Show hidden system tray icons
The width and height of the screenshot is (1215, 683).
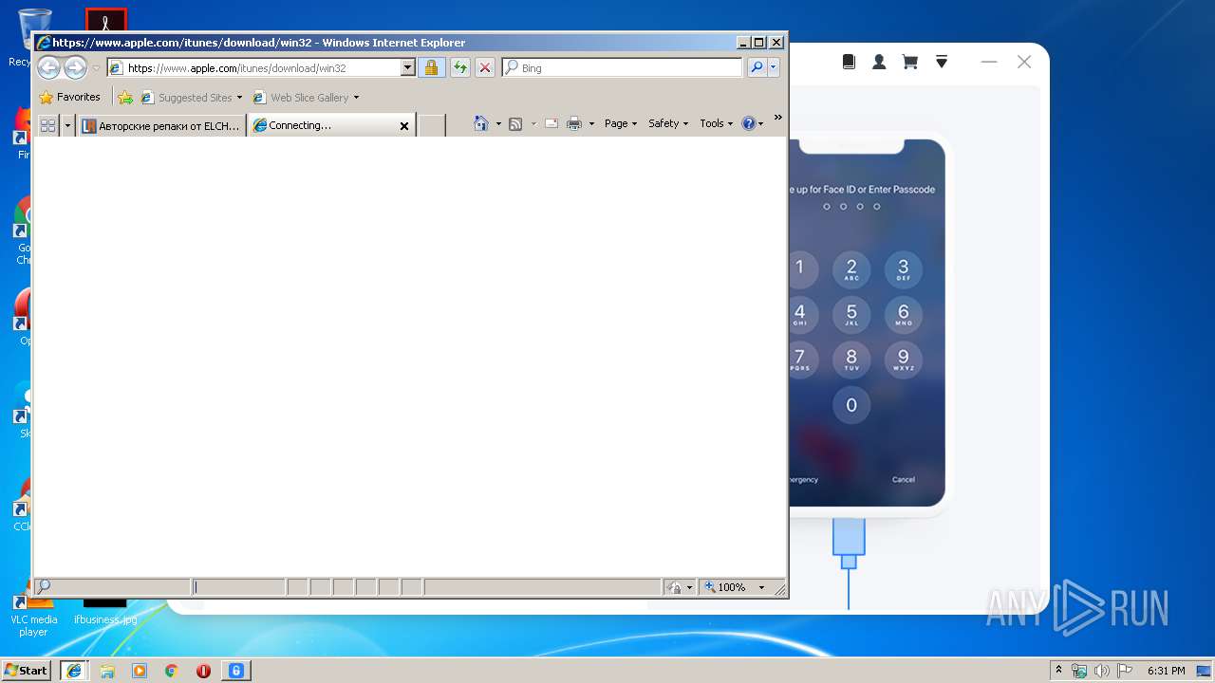(x=1058, y=670)
